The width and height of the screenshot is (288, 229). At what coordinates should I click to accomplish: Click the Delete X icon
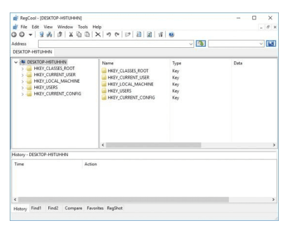tap(98, 35)
